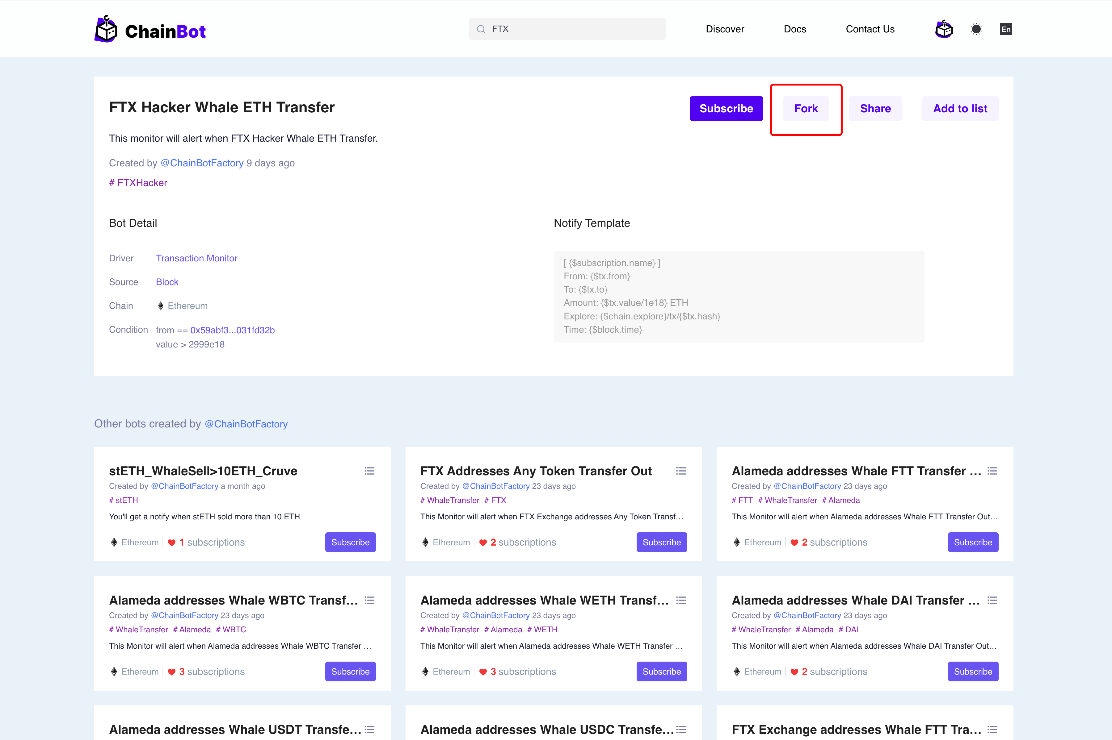The image size is (1112, 740).
Task: Open the En language selector
Action: 1006,29
